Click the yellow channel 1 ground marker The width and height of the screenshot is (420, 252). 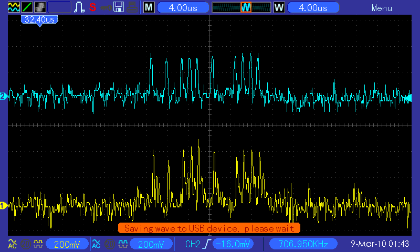pos(4,206)
